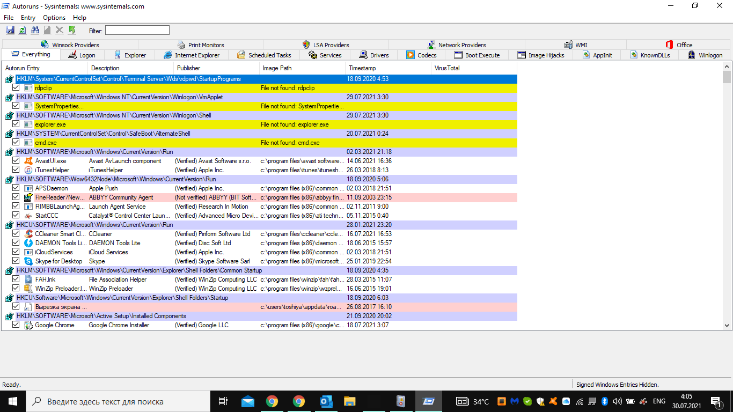The image size is (733, 412).
Task: Open the Windows notification center icon
Action: (716, 401)
